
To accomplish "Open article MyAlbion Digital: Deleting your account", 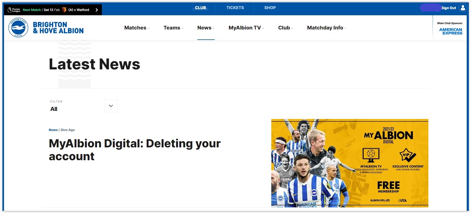I will [x=135, y=150].
